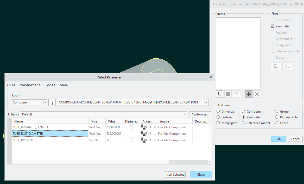Toggle the Parameter filter checkbox
The image size is (304, 184).
tap(272, 26)
